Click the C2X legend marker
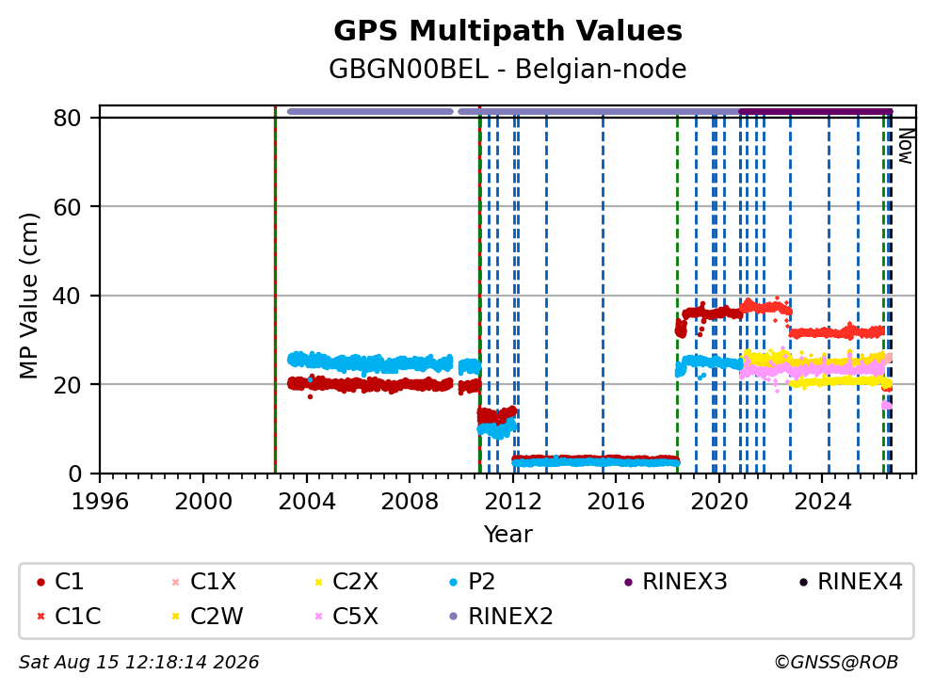The width and height of the screenshot is (934, 691). 318,582
